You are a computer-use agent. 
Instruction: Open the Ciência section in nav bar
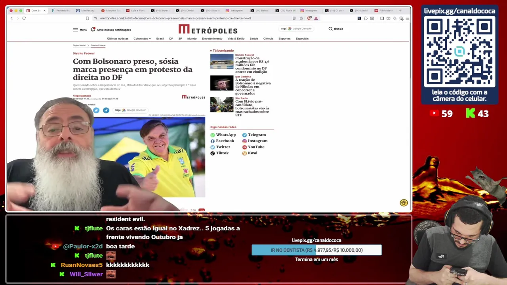[x=268, y=38]
